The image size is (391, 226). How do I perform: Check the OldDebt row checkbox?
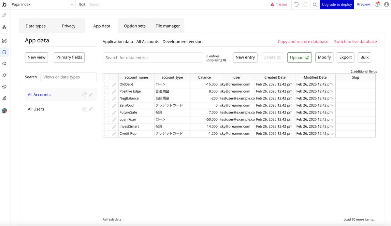click(107, 84)
